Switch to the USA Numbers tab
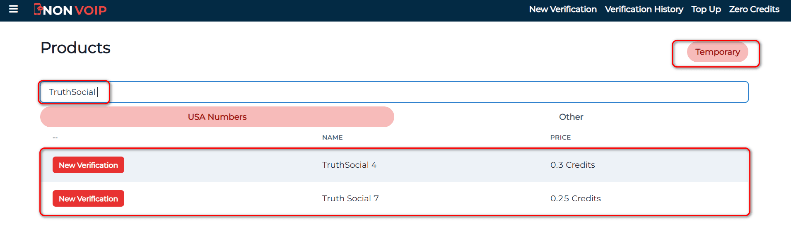Screen dimensions: 791x234 coord(217,117)
